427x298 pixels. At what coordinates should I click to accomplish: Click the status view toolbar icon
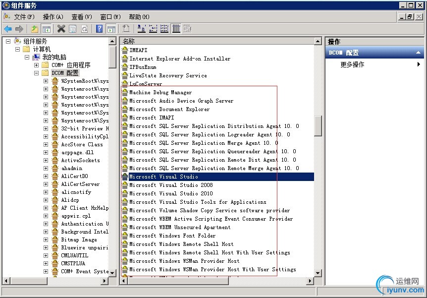pos(187,29)
